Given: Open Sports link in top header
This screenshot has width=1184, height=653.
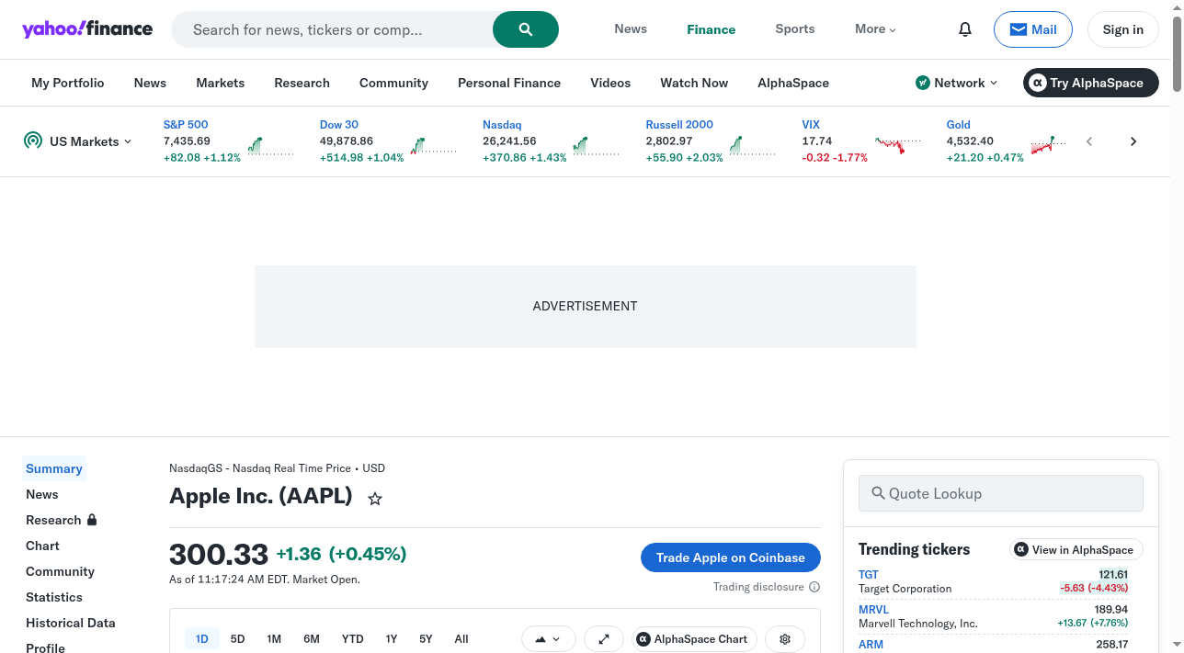Looking at the screenshot, I should pos(795,28).
